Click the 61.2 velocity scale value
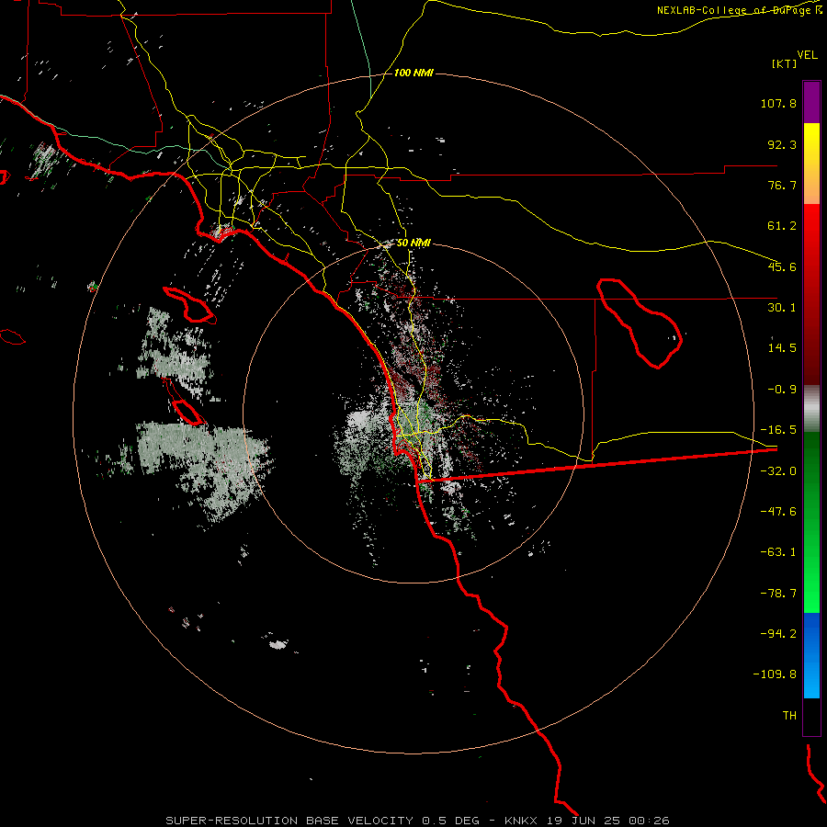Viewport: 827px width, 827px height. click(782, 226)
